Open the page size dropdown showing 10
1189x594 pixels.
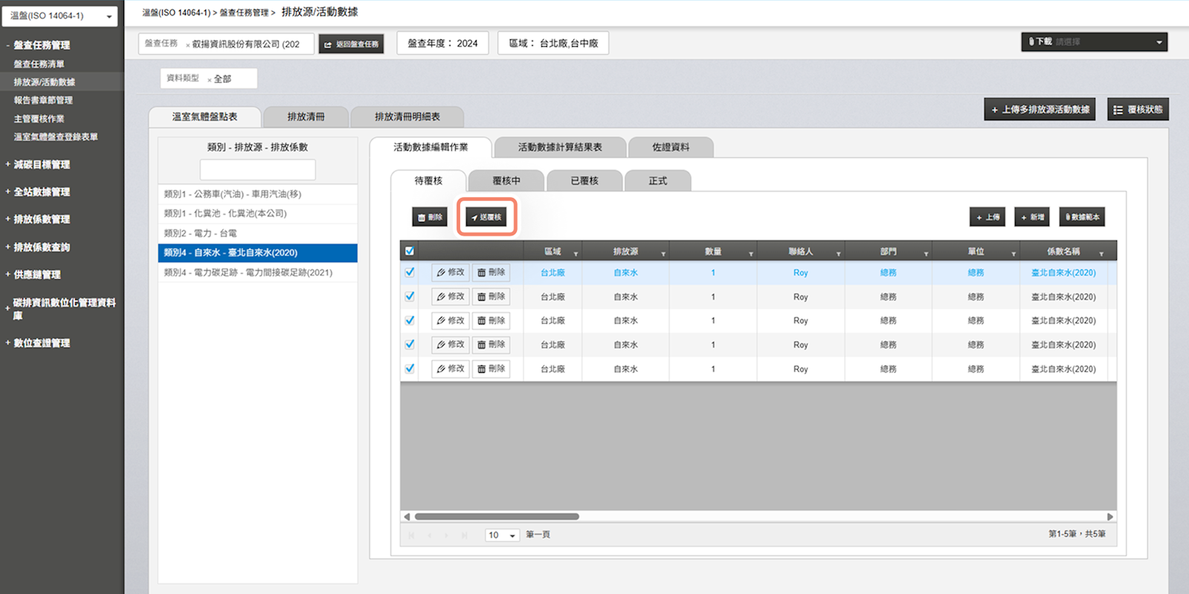502,535
